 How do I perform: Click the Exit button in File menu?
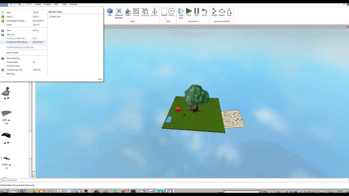[100, 79]
